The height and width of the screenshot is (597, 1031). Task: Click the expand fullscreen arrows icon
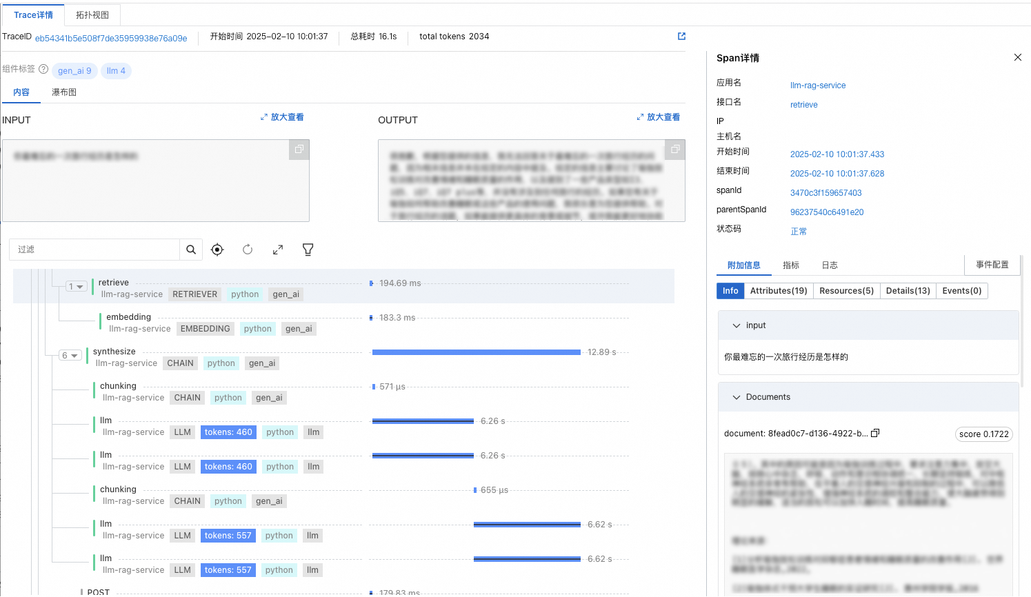click(278, 250)
